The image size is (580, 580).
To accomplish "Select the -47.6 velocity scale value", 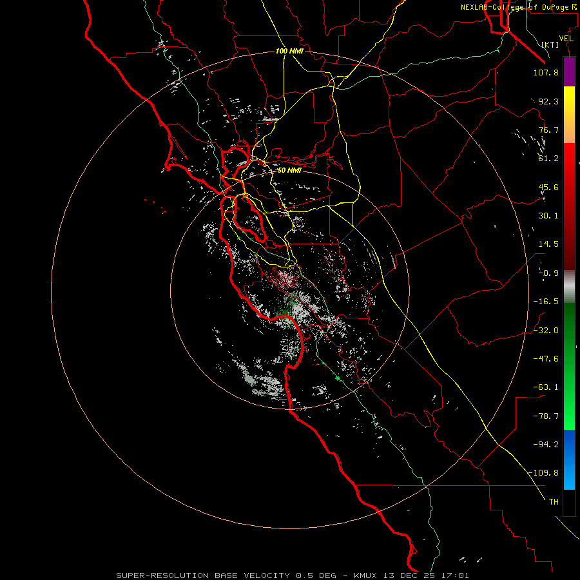I will [546, 359].
